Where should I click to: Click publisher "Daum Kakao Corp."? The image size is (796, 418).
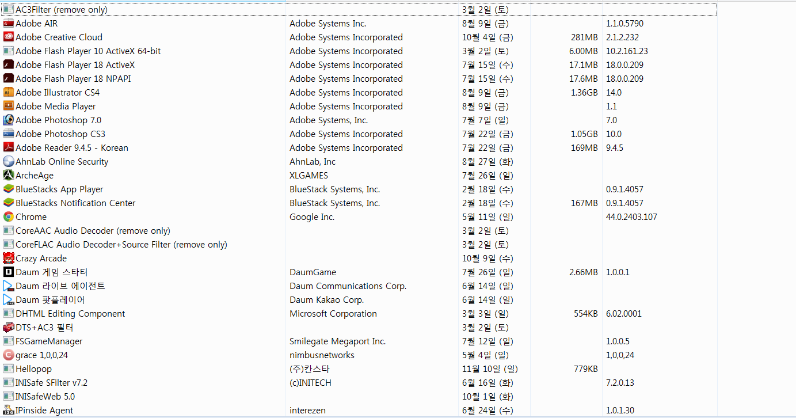click(326, 300)
